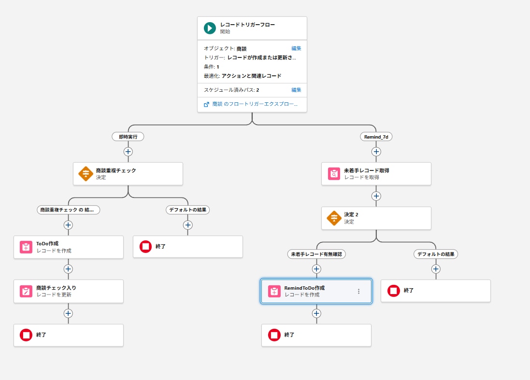
Task: Add element between ToDo作成 and 商談チェック入り
Action: click(x=68, y=269)
